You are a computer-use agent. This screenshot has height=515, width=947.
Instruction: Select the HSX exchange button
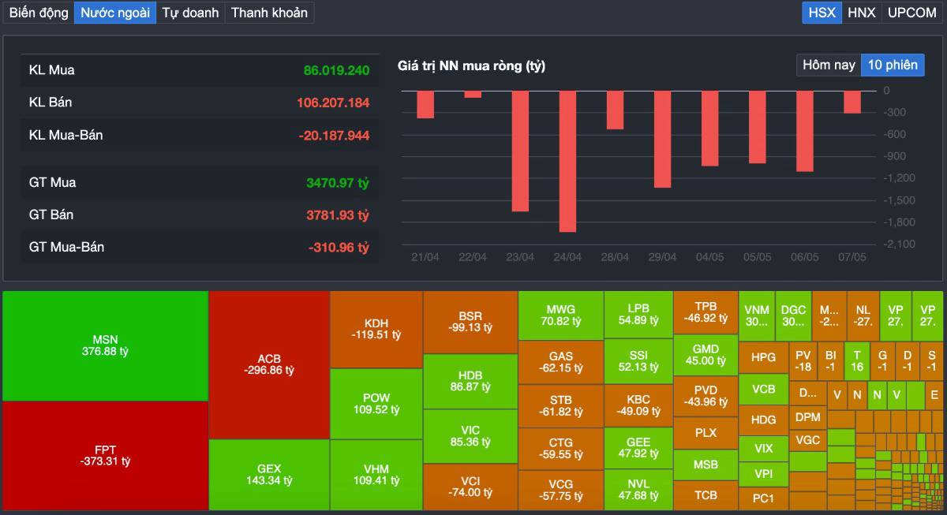tap(822, 13)
